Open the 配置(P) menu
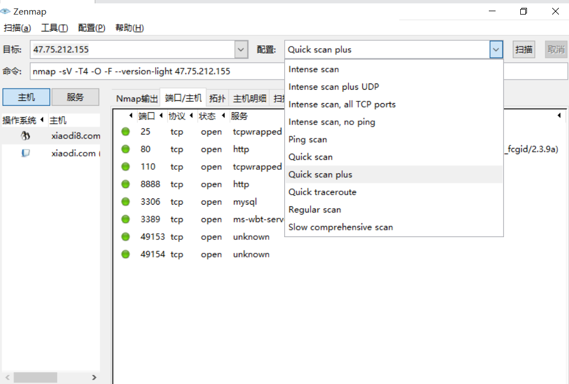Image resolution: width=569 pixels, height=384 pixels. [91, 28]
